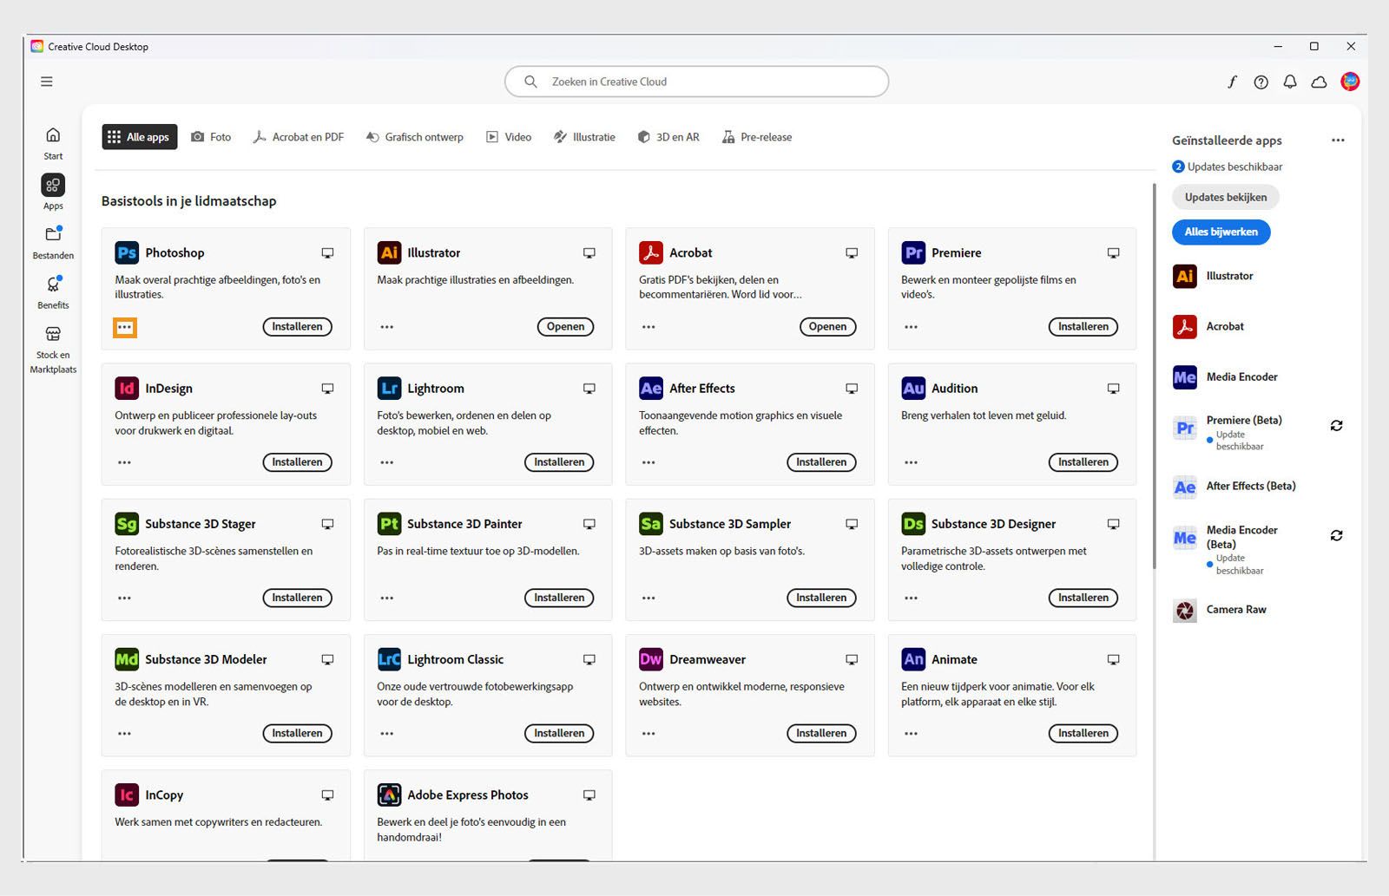Switch to 3D en AR tab
Image resolution: width=1389 pixels, height=896 pixels.
click(x=668, y=137)
